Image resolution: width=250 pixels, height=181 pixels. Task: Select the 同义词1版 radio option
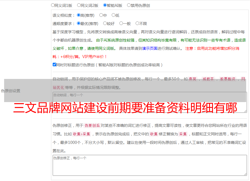pos(53,5)
